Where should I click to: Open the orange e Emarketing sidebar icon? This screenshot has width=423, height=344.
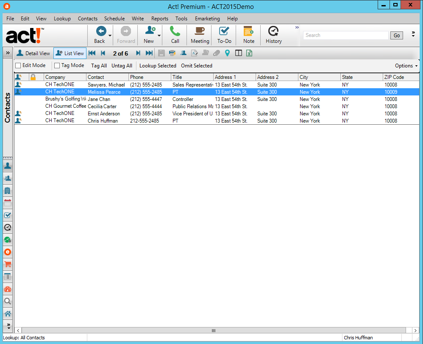(x=8, y=252)
